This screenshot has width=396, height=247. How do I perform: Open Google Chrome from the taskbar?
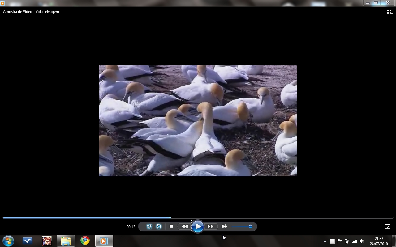tap(85, 241)
